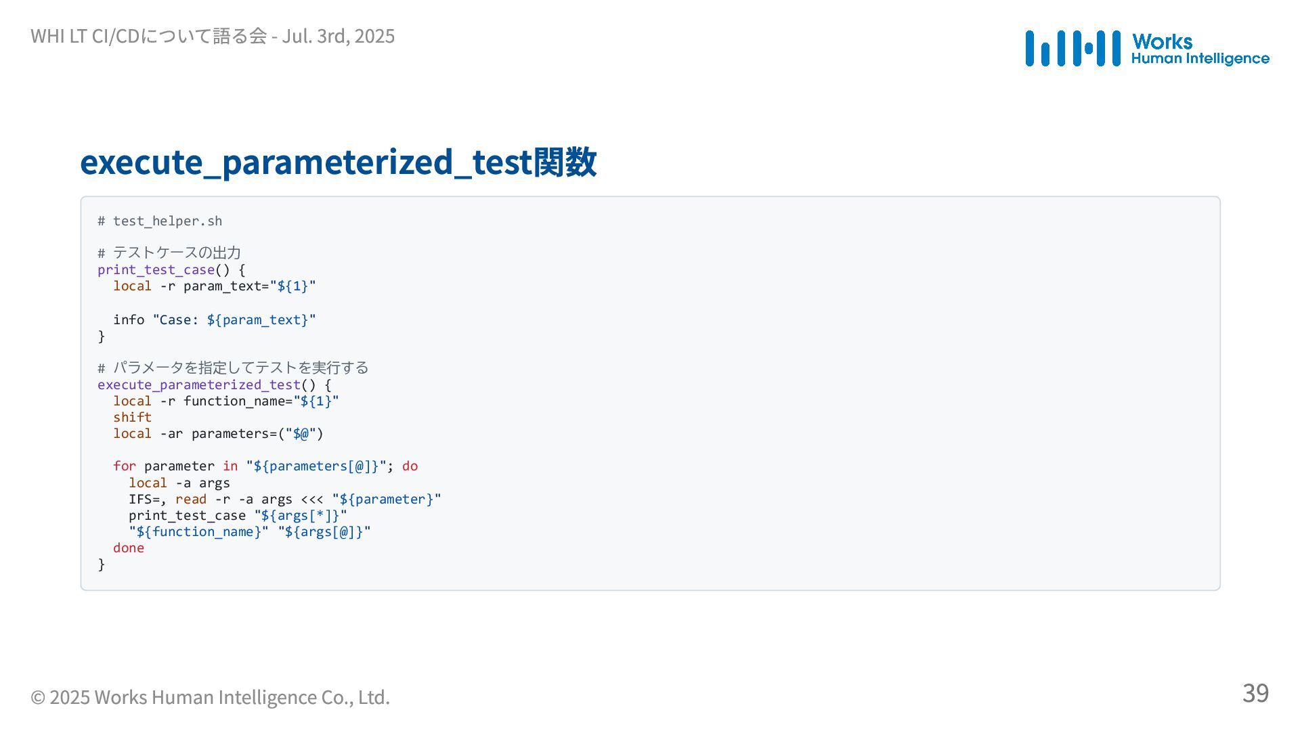This screenshot has width=1300, height=731.
Task: Click the copyright footer text
Action: [210, 696]
